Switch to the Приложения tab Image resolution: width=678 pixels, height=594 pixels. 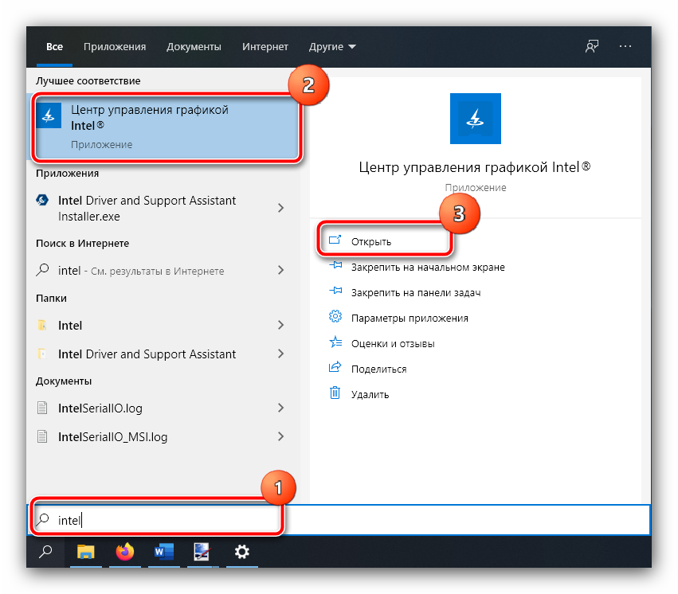pyautogui.click(x=115, y=47)
